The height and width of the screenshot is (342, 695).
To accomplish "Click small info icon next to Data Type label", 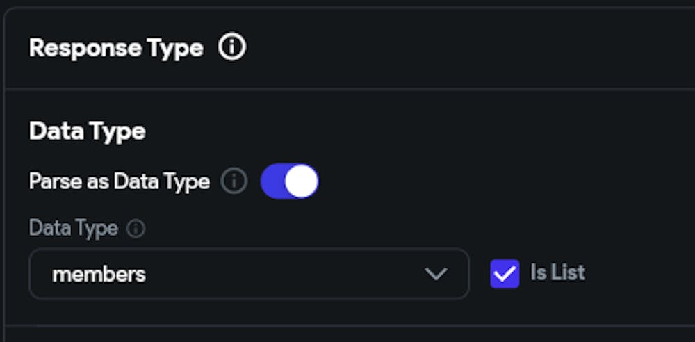I will 136,229.
